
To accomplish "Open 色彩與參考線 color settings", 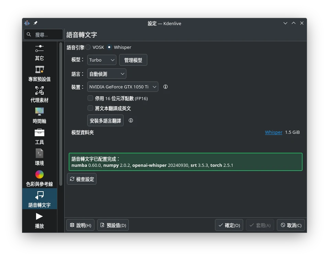I will [39, 179].
